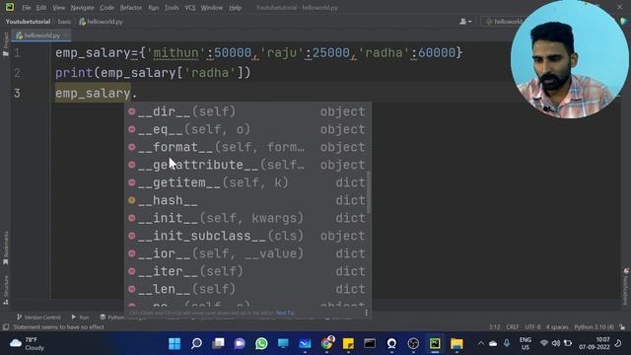Screen dimensions: 631x355
Task: Open the VCS menu
Action: (x=190, y=8)
